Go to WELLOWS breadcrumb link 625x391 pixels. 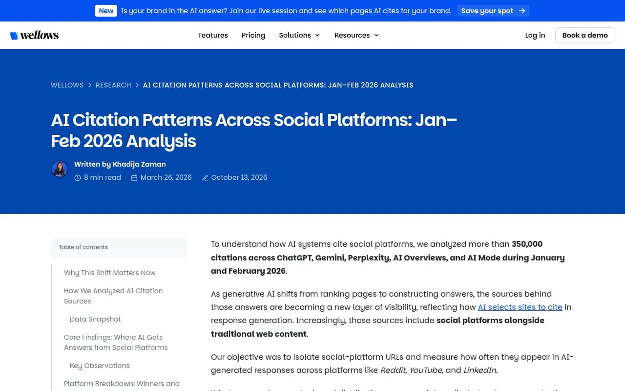point(67,85)
